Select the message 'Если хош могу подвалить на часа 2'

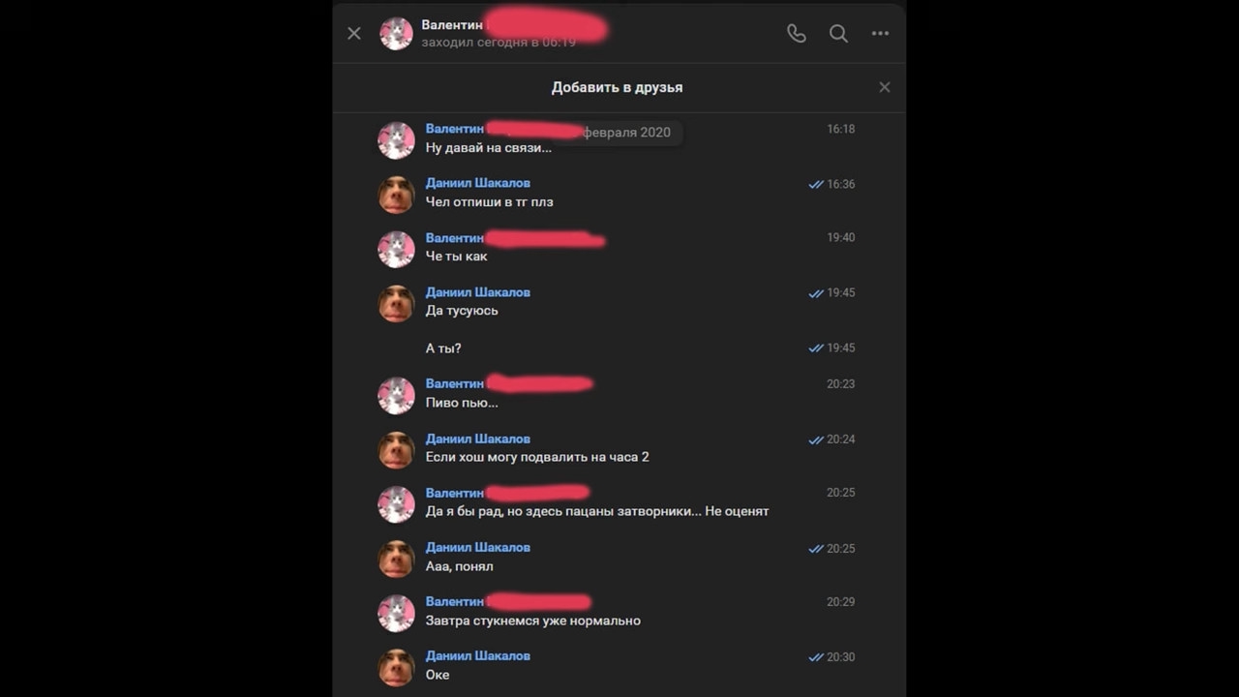537,457
